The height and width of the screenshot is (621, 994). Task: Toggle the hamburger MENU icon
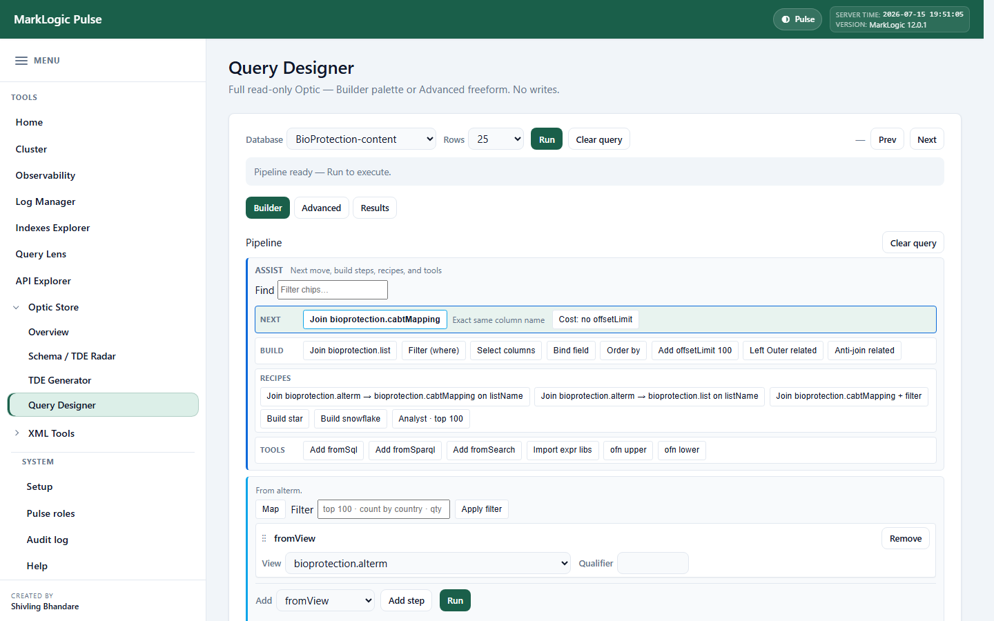21,61
